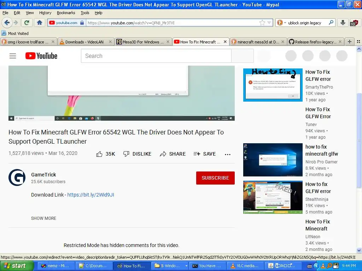This screenshot has width=362, height=271.
Task: Close the Downloads - VideoLAN tab
Action: [x=110, y=42]
